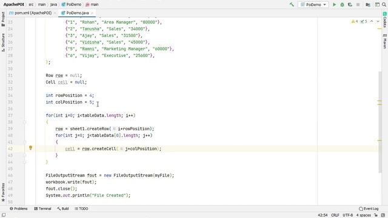Click line number 42 in gutter

[x=10, y=149]
